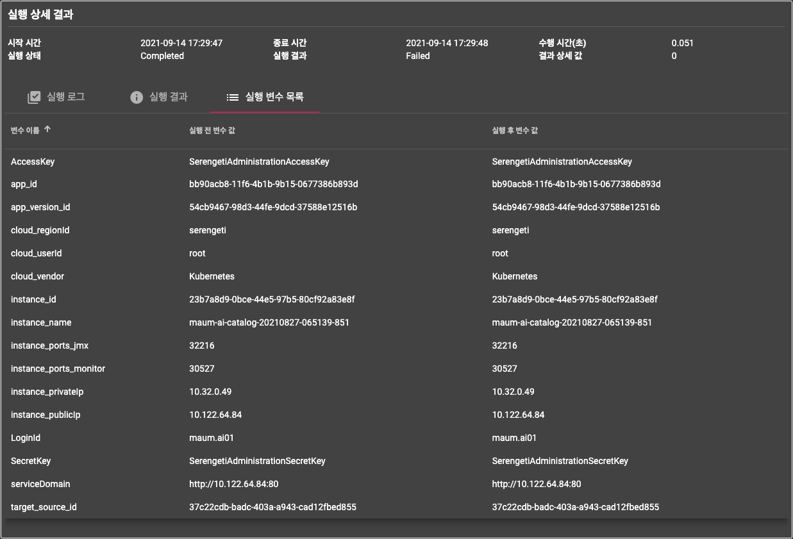This screenshot has width=793, height=539.
Task: Click the sort arrow next to 변수 이름
Action: click(x=47, y=129)
